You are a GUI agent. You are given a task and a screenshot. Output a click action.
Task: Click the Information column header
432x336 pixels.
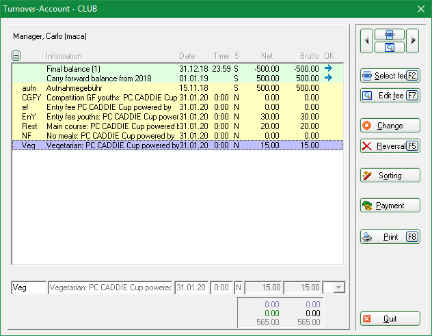[x=64, y=56]
